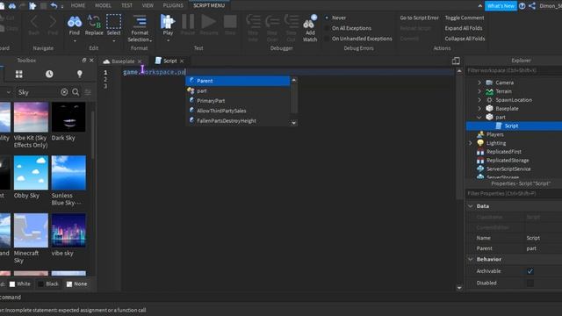Click the Lighting lightbulb icon in Explorer
This screenshot has height=316, width=562.
click(x=480, y=143)
